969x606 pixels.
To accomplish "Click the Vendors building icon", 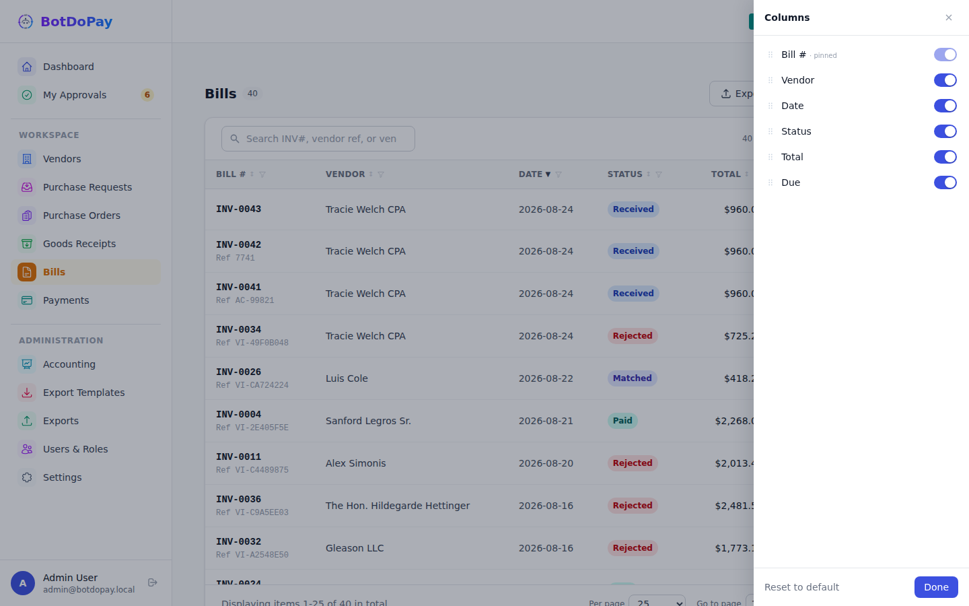I will pos(27,159).
